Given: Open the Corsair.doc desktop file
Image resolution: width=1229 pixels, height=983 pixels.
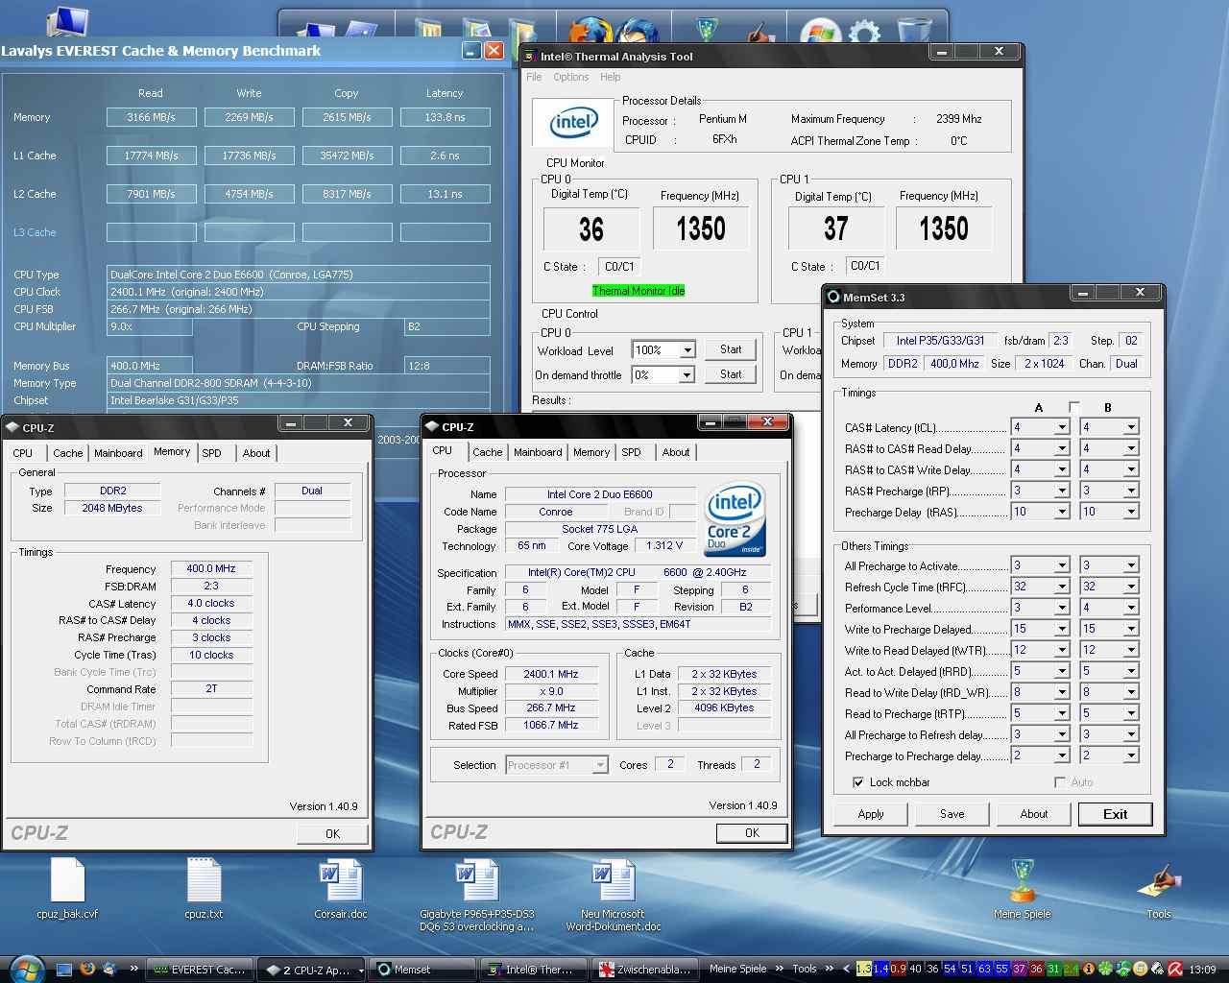Looking at the screenshot, I should coord(341,888).
